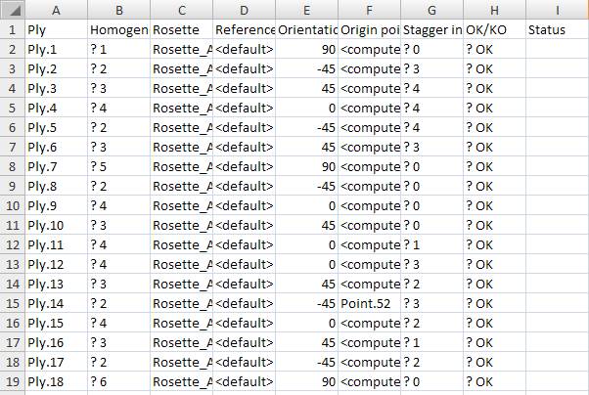Select row header 15
Screen dimensions: 589x395
(x=12, y=303)
